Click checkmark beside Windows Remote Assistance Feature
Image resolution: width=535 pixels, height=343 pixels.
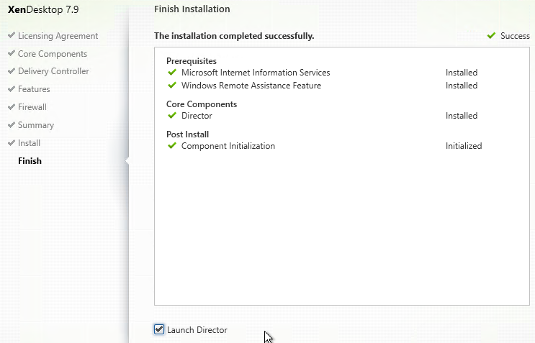point(172,85)
